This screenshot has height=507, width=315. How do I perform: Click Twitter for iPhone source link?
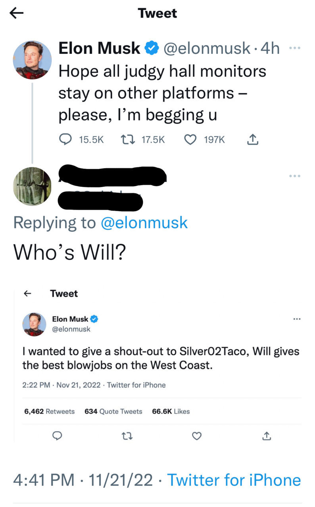click(x=234, y=480)
